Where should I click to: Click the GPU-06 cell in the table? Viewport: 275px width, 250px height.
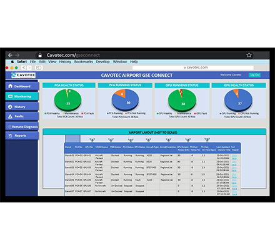click(x=87, y=186)
